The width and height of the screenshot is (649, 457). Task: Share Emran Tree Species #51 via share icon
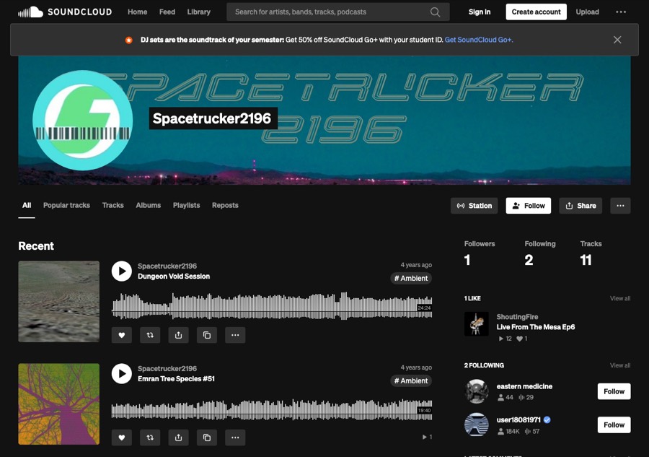(x=178, y=438)
